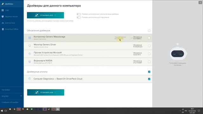The height and width of the screenshot is (114, 203).
Task: Toggle show installed and alternative drivers switch
Action: [x=79, y=14]
